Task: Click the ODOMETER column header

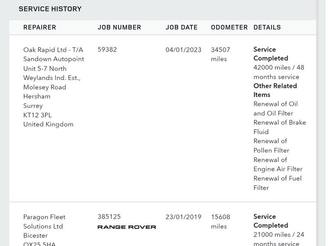Action: pos(229,27)
